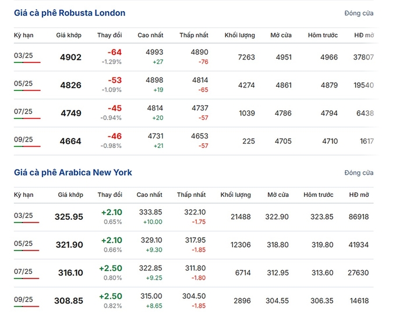
Task: Select the Robusta 05/25 contract term
Action: coord(23,83)
